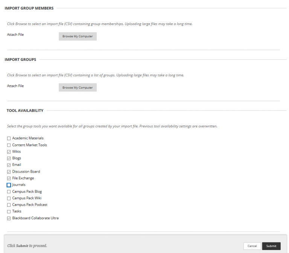Uncheck the Blogs tool checkbox

(x=9, y=159)
